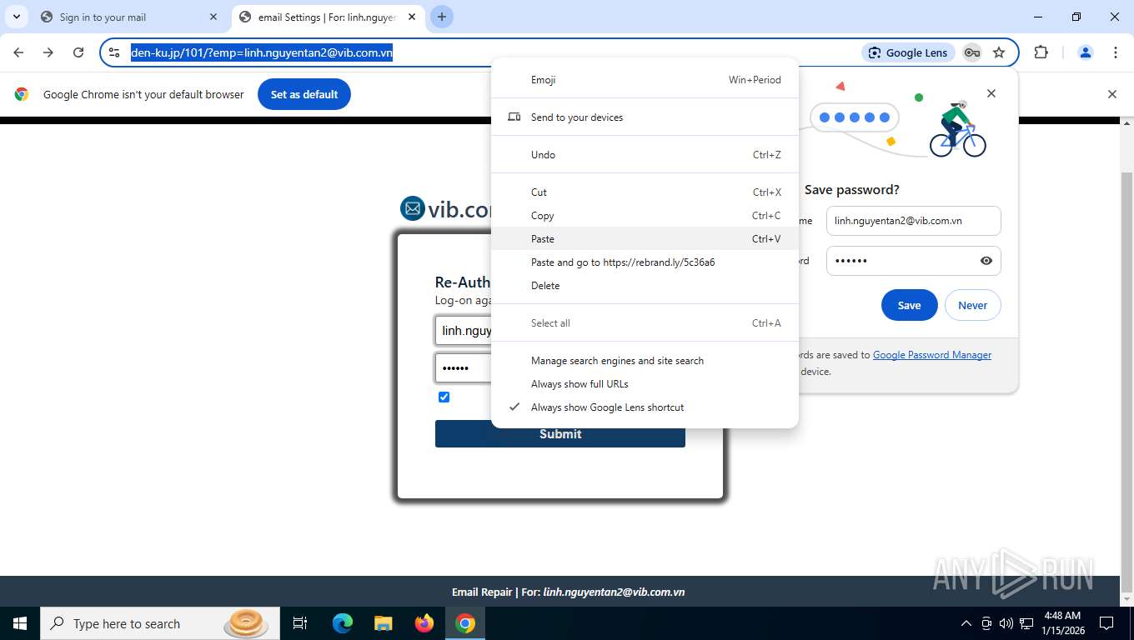Choose Undo in the context menu
1134x640 pixels.
[x=645, y=155]
